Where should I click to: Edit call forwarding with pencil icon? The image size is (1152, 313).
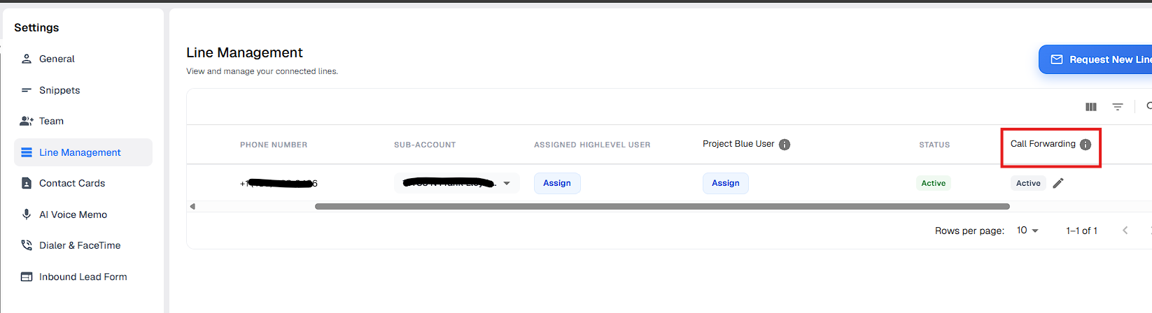[x=1058, y=183]
